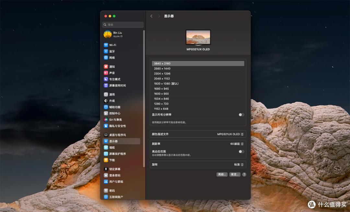Click the sidebar vertical scrollbar

(144, 99)
